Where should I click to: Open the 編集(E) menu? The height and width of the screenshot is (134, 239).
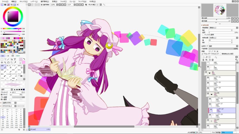[14, 1]
